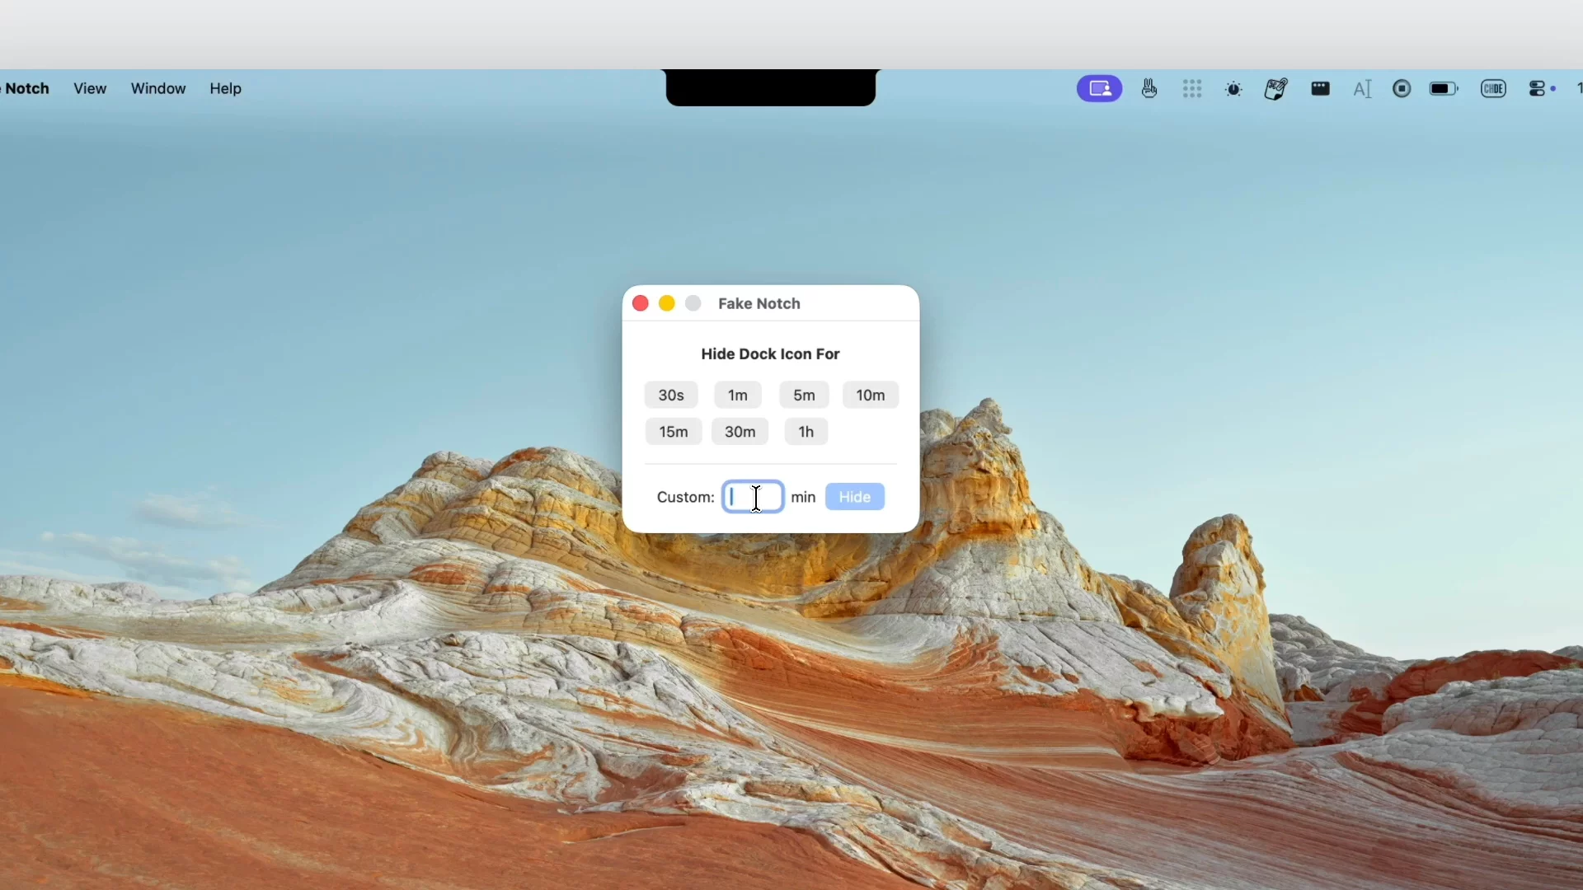Select the 30s hide duration
The width and height of the screenshot is (1583, 890).
[x=670, y=395]
